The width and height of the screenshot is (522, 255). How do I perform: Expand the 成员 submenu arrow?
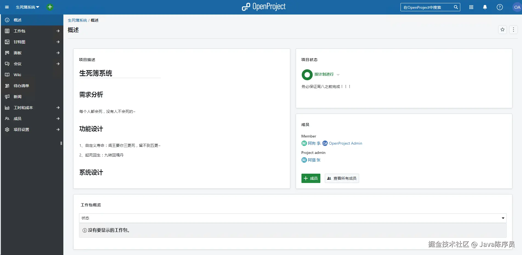(58, 119)
